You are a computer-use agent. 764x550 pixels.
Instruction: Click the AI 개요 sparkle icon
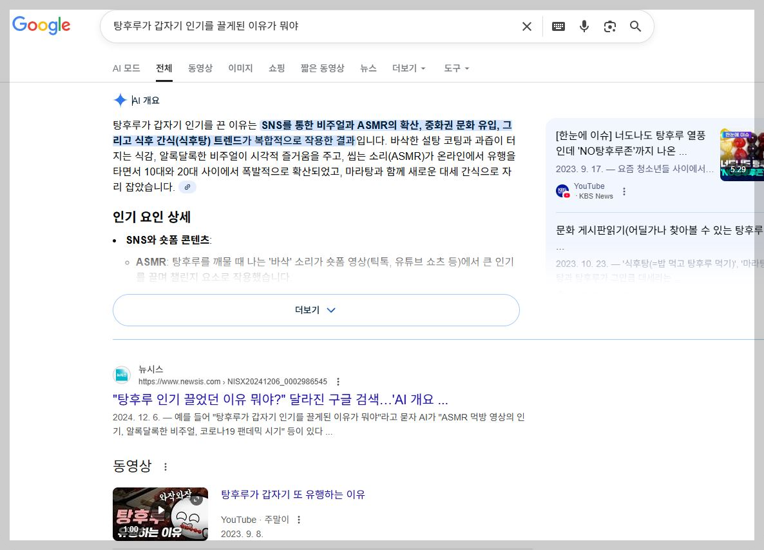120,100
